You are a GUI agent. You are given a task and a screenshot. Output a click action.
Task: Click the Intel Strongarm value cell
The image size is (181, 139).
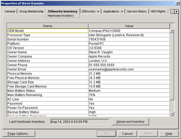(x=129, y=35)
